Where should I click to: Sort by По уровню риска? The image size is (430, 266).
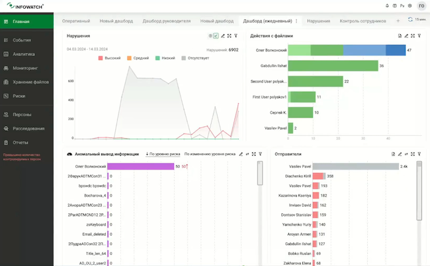coord(163,154)
